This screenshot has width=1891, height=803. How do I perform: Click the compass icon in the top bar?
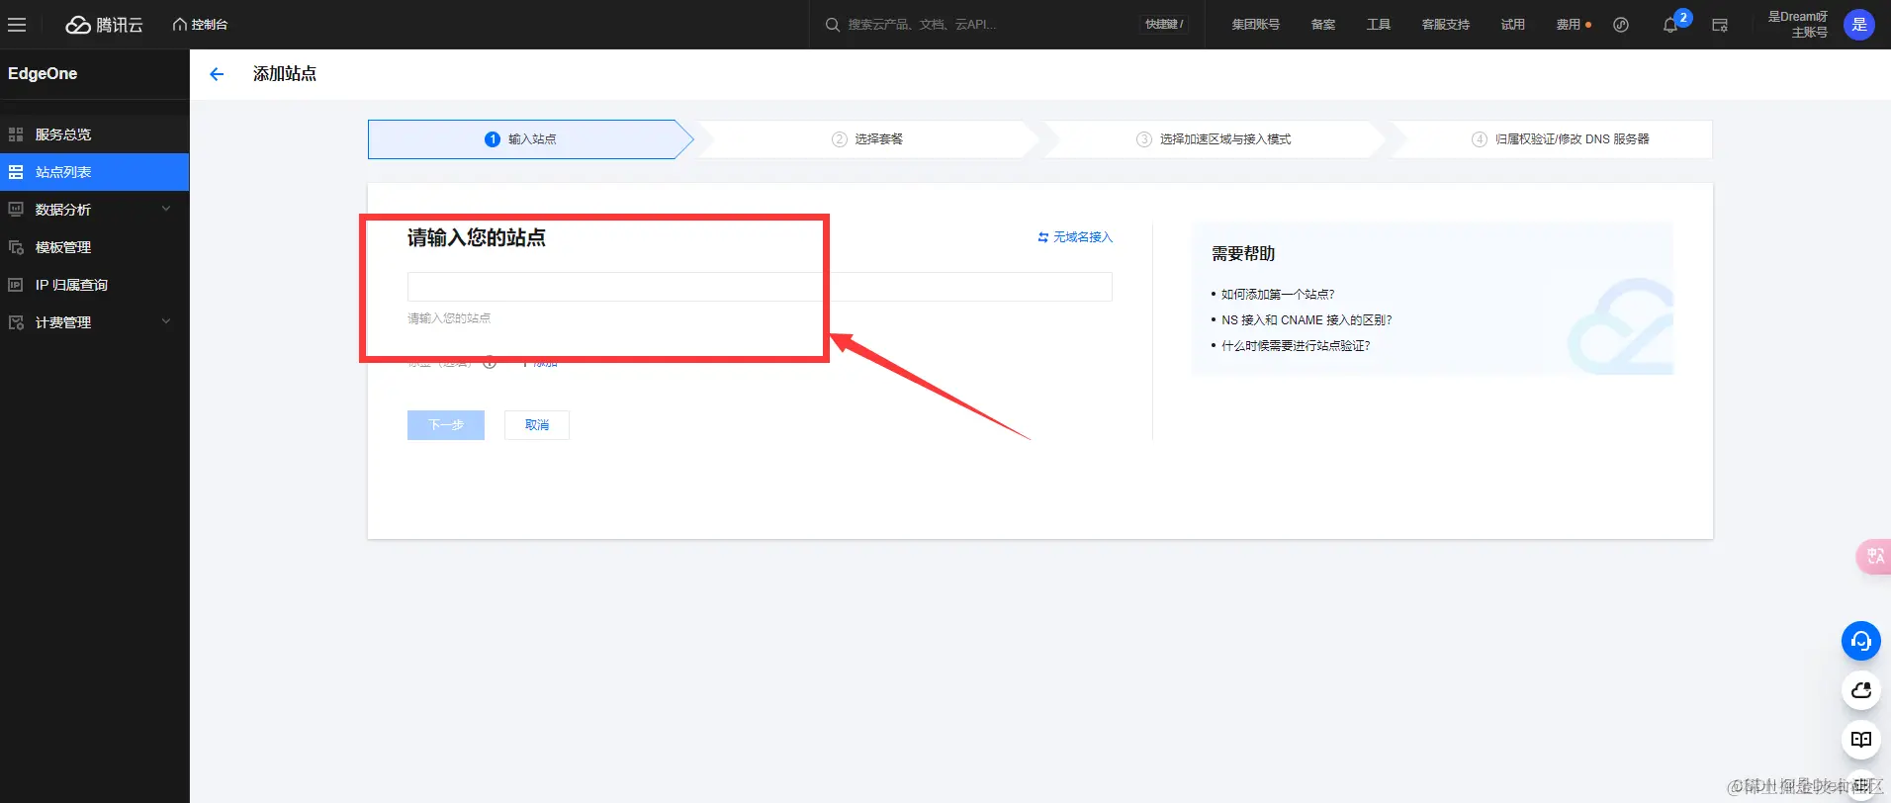click(1621, 25)
